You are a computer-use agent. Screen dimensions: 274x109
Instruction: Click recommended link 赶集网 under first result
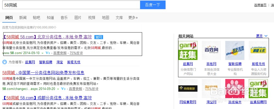30,62
